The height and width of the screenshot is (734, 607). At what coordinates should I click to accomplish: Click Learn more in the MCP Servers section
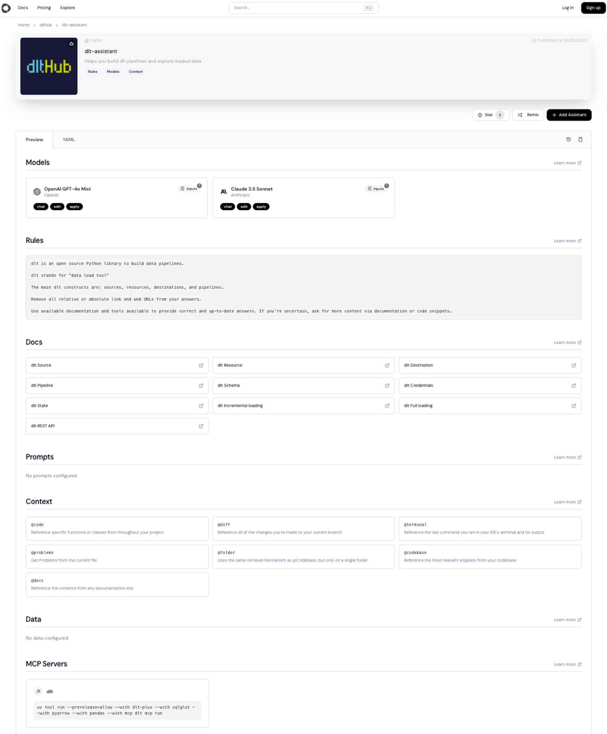click(567, 664)
